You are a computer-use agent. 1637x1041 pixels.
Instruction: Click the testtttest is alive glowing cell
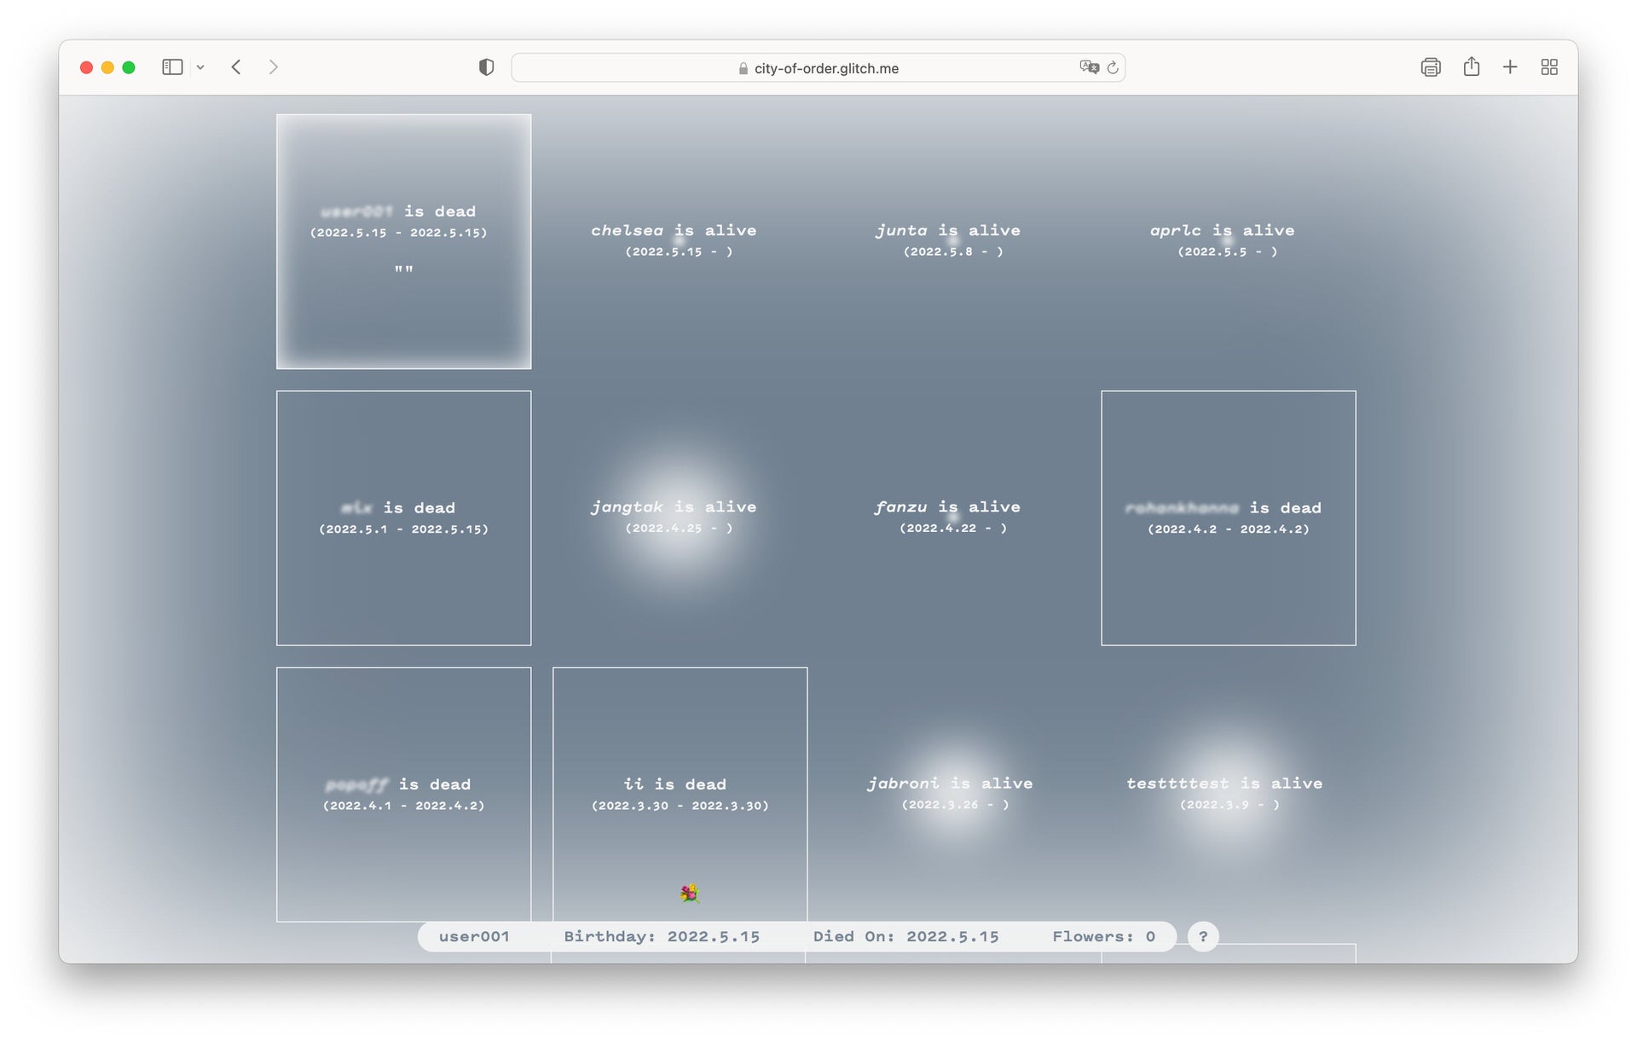(1224, 792)
